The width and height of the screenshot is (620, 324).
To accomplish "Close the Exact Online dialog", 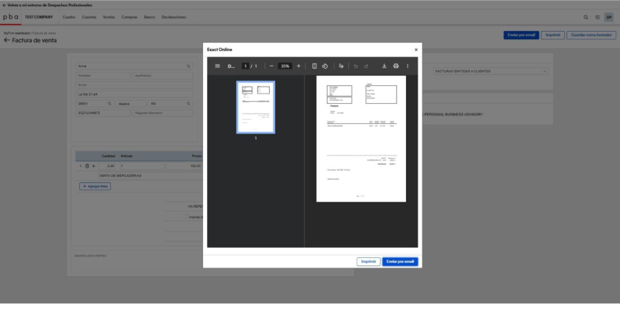I will coord(416,50).
